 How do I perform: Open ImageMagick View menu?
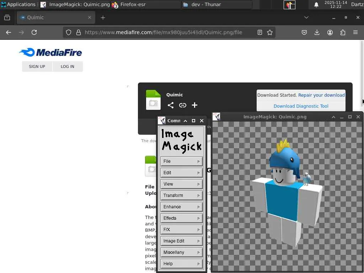181,184
